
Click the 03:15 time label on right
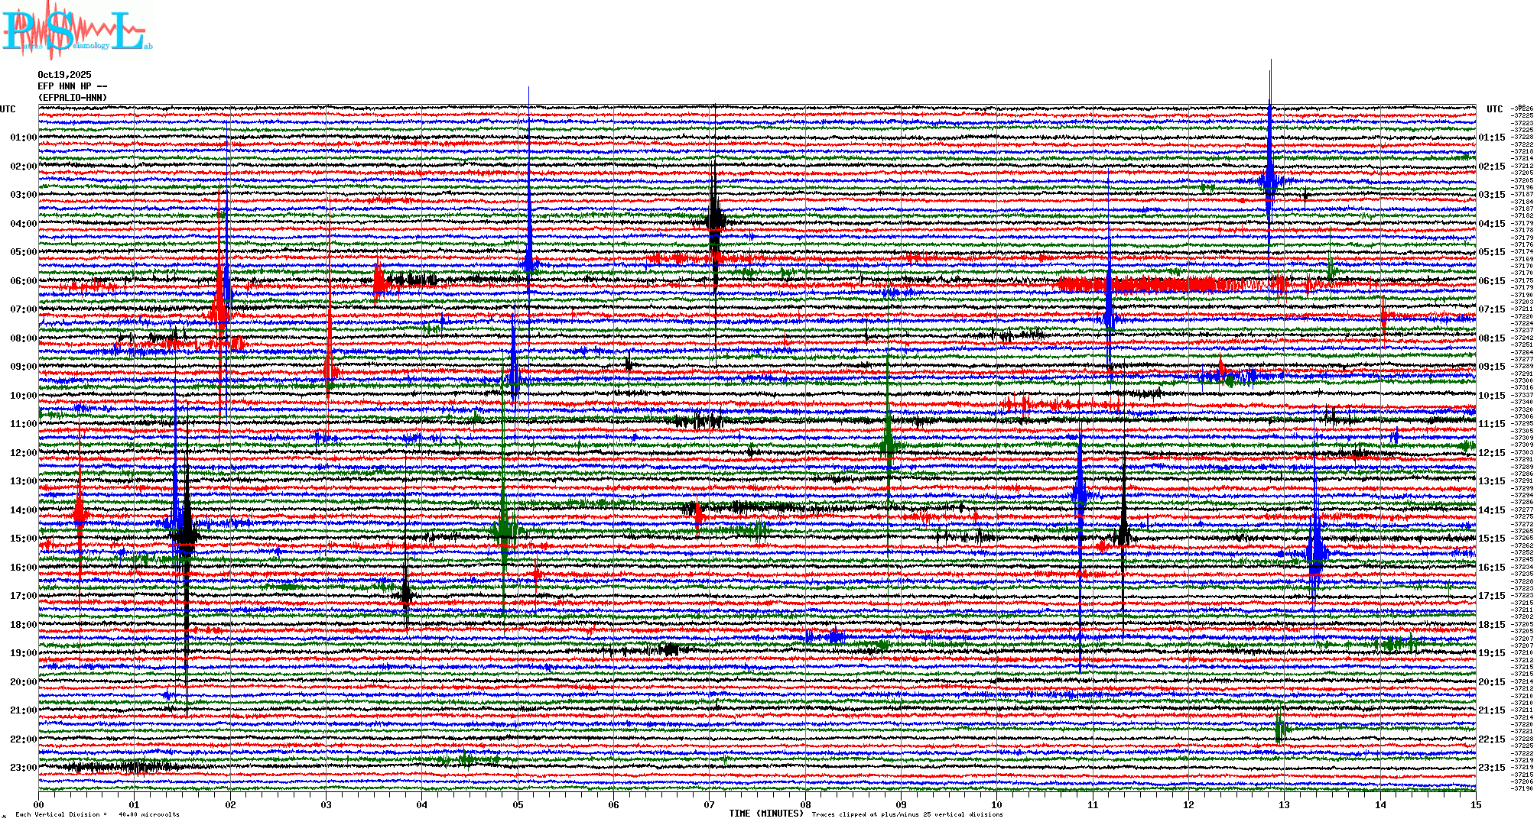point(1491,195)
